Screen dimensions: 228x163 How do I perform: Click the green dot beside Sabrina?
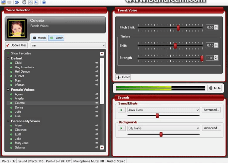pos(11,148)
